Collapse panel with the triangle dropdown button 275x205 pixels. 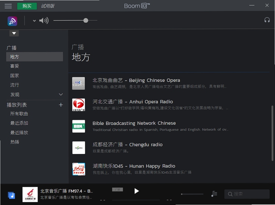click(14, 33)
